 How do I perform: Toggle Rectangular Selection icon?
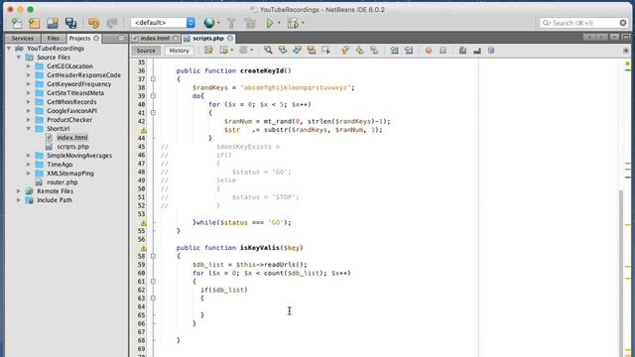coord(325,51)
